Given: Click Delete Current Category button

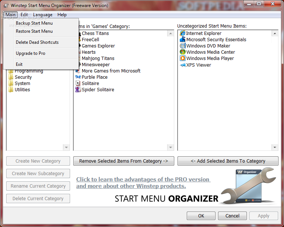Looking at the screenshot, I should coord(38,198).
